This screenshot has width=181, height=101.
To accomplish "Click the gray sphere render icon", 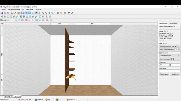I will click(x=65, y=13).
